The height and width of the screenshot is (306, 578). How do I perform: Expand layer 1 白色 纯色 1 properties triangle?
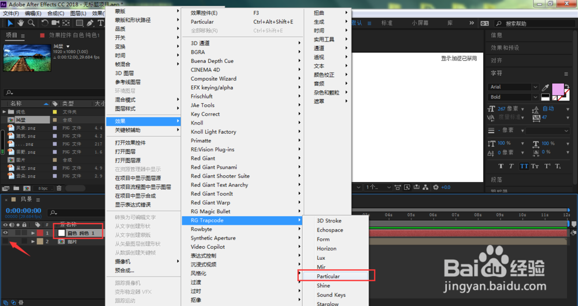33,233
